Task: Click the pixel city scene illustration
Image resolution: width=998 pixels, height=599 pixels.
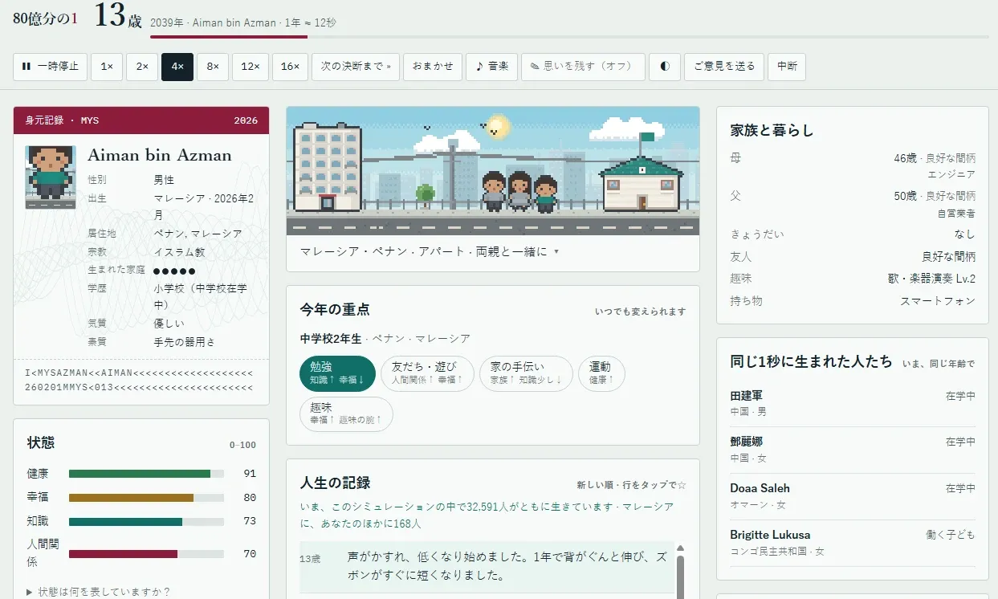Action: 493,171
